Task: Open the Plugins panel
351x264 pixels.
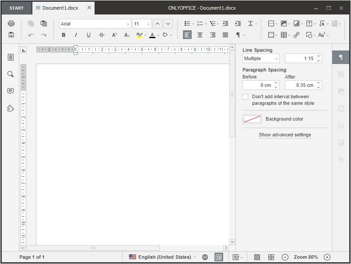Action: point(11,108)
